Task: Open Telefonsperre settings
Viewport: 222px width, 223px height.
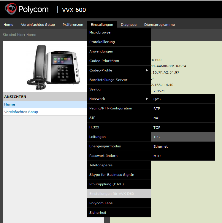Action: coord(119,165)
